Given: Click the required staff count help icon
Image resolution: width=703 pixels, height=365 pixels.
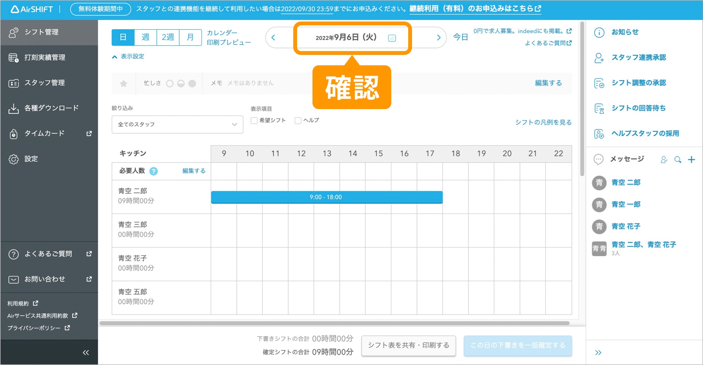Looking at the screenshot, I should coord(153,171).
